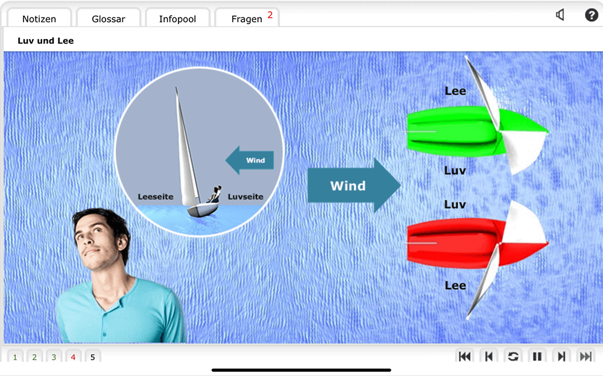Image resolution: width=603 pixels, height=376 pixels.
Task: Jump to page 4 marked red
Action: click(x=73, y=357)
